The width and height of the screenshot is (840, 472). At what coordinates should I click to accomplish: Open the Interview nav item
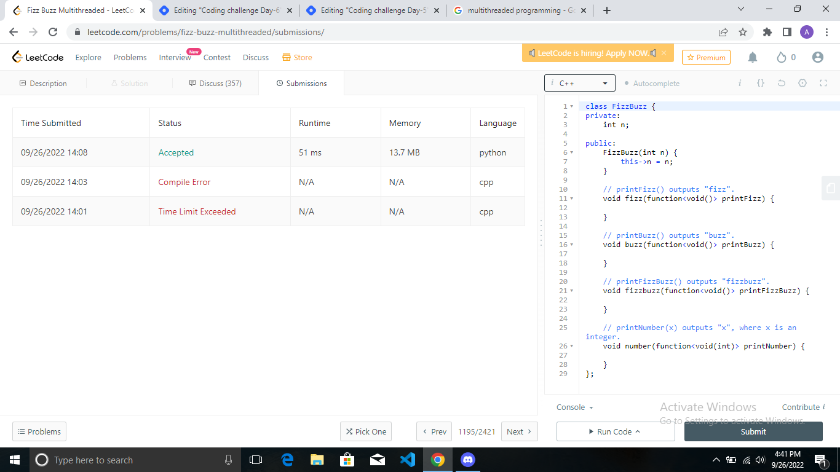pyautogui.click(x=175, y=57)
